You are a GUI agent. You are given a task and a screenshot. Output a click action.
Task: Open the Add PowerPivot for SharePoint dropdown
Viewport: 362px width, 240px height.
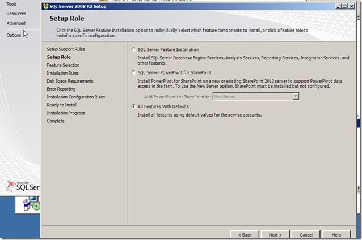tap(296, 96)
